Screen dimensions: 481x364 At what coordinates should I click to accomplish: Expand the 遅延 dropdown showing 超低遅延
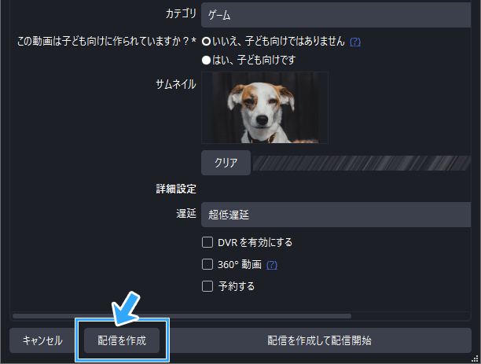336,215
